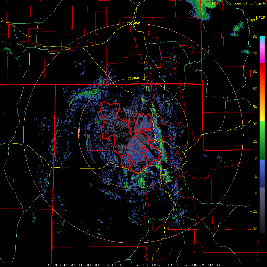
Task: Click "SUPER-RESOLUTION BASE REFLECTIVITY" caption text
Action: [x=93, y=265]
